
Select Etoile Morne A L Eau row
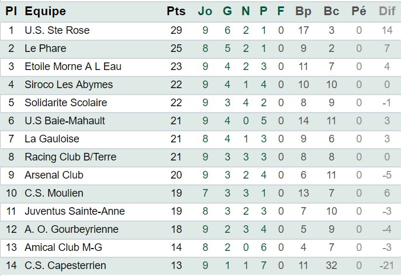pyautogui.click(x=200, y=67)
